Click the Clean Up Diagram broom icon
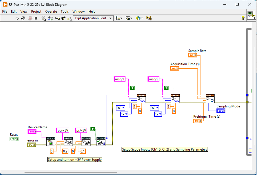 tap(149, 18)
